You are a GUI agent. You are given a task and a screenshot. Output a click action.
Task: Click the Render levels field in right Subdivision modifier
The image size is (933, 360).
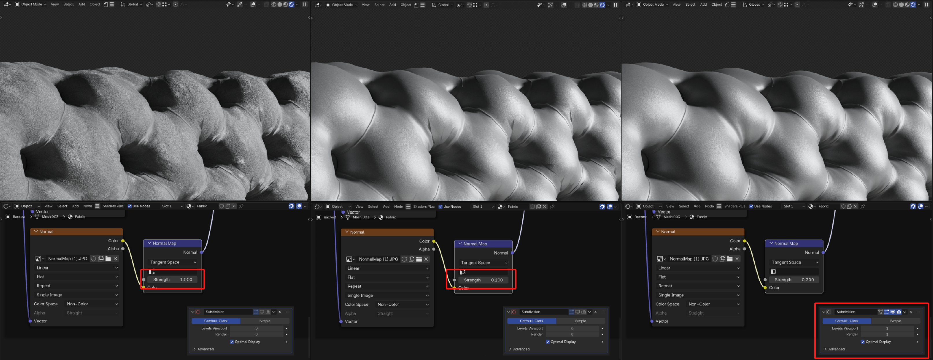tap(887, 334)
